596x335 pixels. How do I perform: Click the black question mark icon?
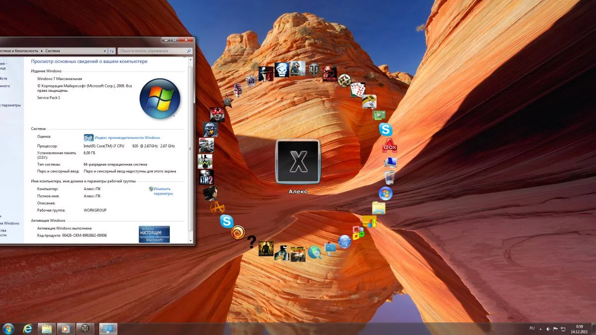[x=252, y=242]
